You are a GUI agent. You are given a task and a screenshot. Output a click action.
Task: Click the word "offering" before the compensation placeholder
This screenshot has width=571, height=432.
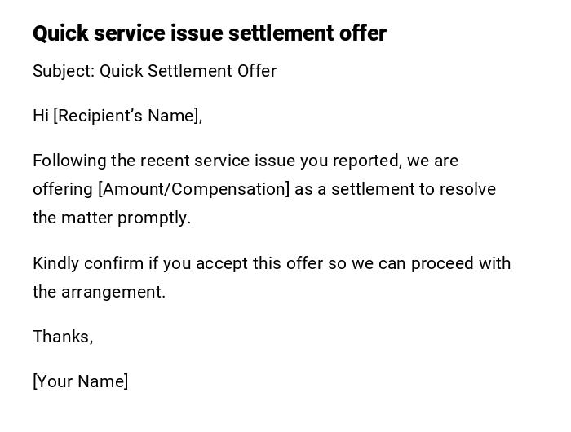[63, 189]
